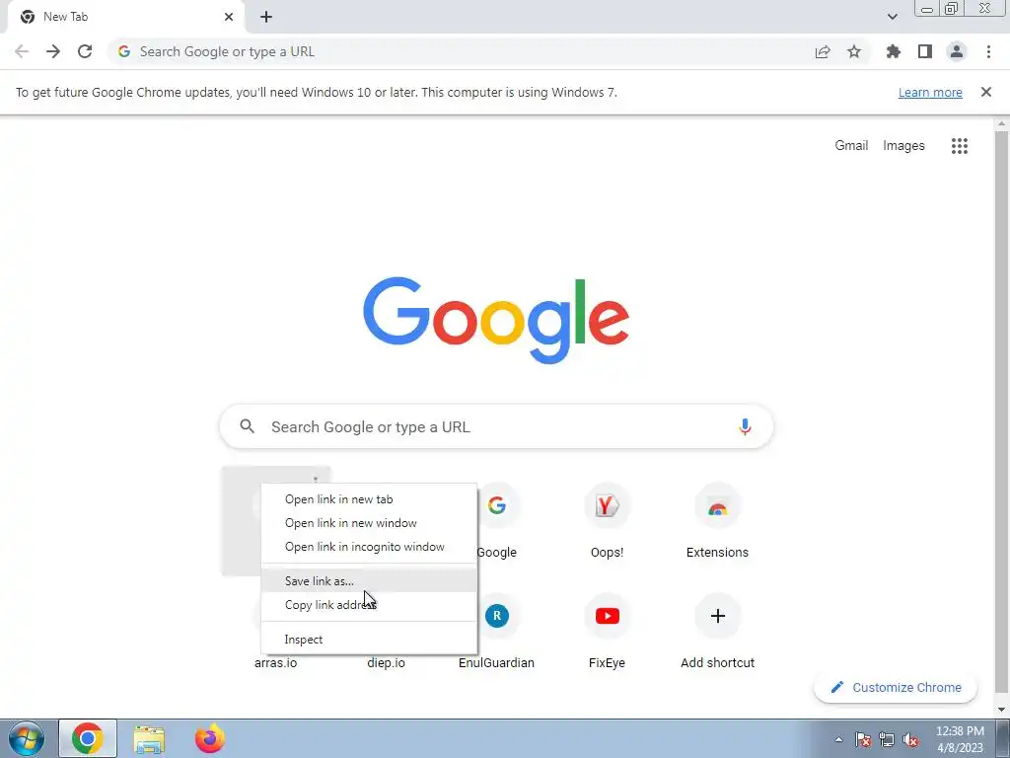
Task: Open the Google shortcut tile
Action: (497, 521)
